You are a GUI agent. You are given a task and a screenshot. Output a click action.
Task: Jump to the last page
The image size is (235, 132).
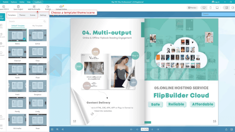tap(158, 129)
